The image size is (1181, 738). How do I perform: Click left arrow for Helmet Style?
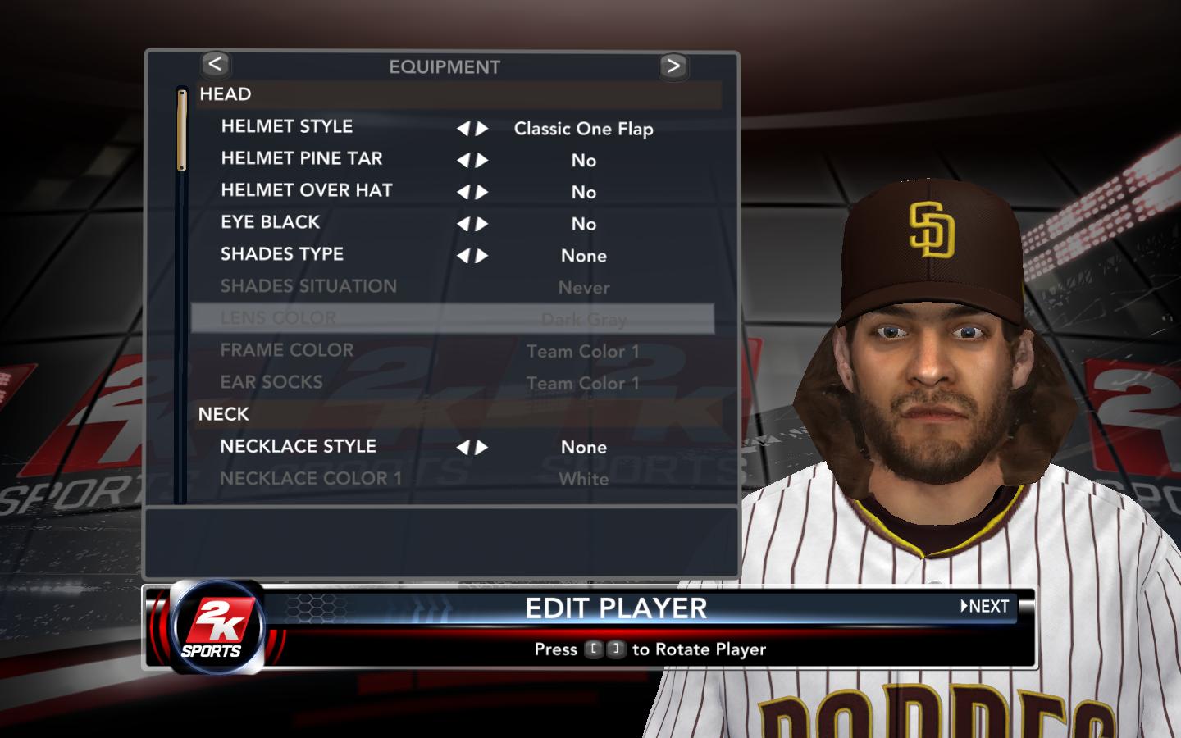click(463, 129)
